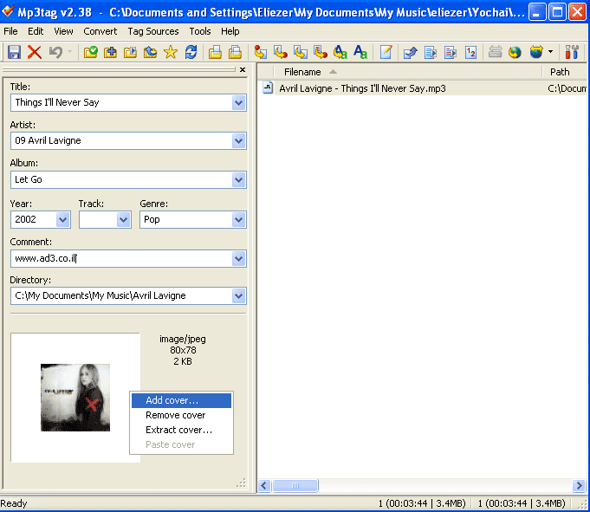Expand the Title field dropdown
This screenshot has height=512, width=590.
(x=238, y=102)
